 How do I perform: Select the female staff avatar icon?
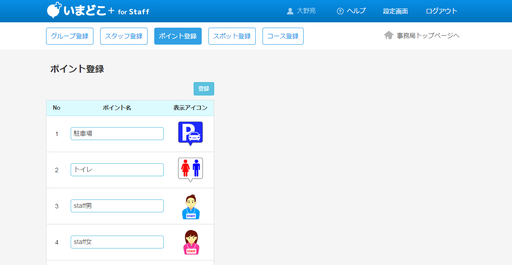(191, 243)
